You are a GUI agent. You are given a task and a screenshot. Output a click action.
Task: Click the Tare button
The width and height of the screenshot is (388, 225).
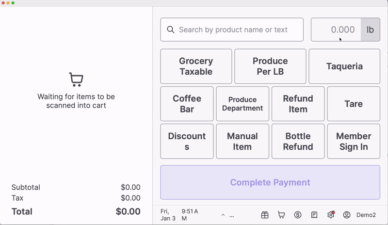click(x=354, y=104)
